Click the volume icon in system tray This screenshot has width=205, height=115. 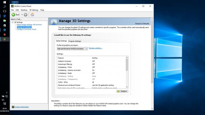coord(3,100)
